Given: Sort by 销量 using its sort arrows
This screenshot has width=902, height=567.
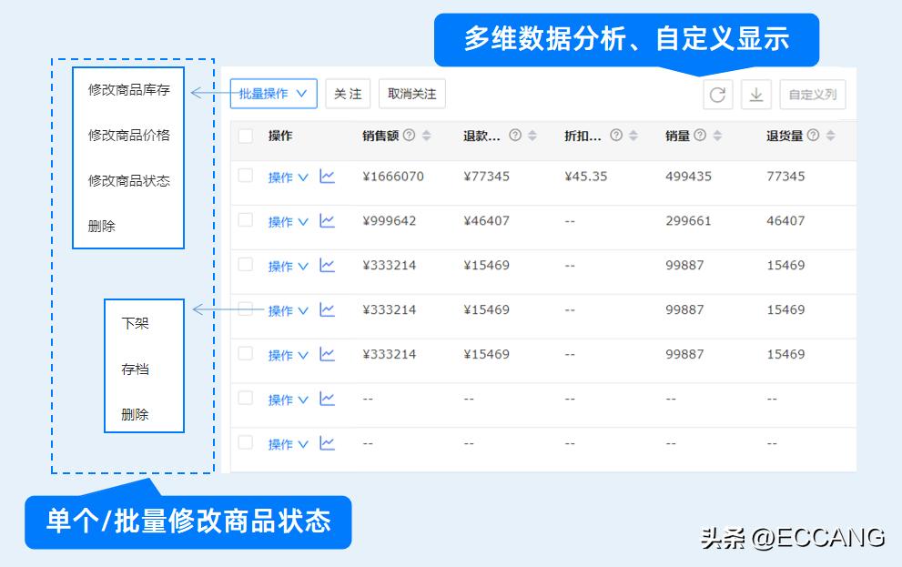Looking at the screenshot, I should pos(717,135).
